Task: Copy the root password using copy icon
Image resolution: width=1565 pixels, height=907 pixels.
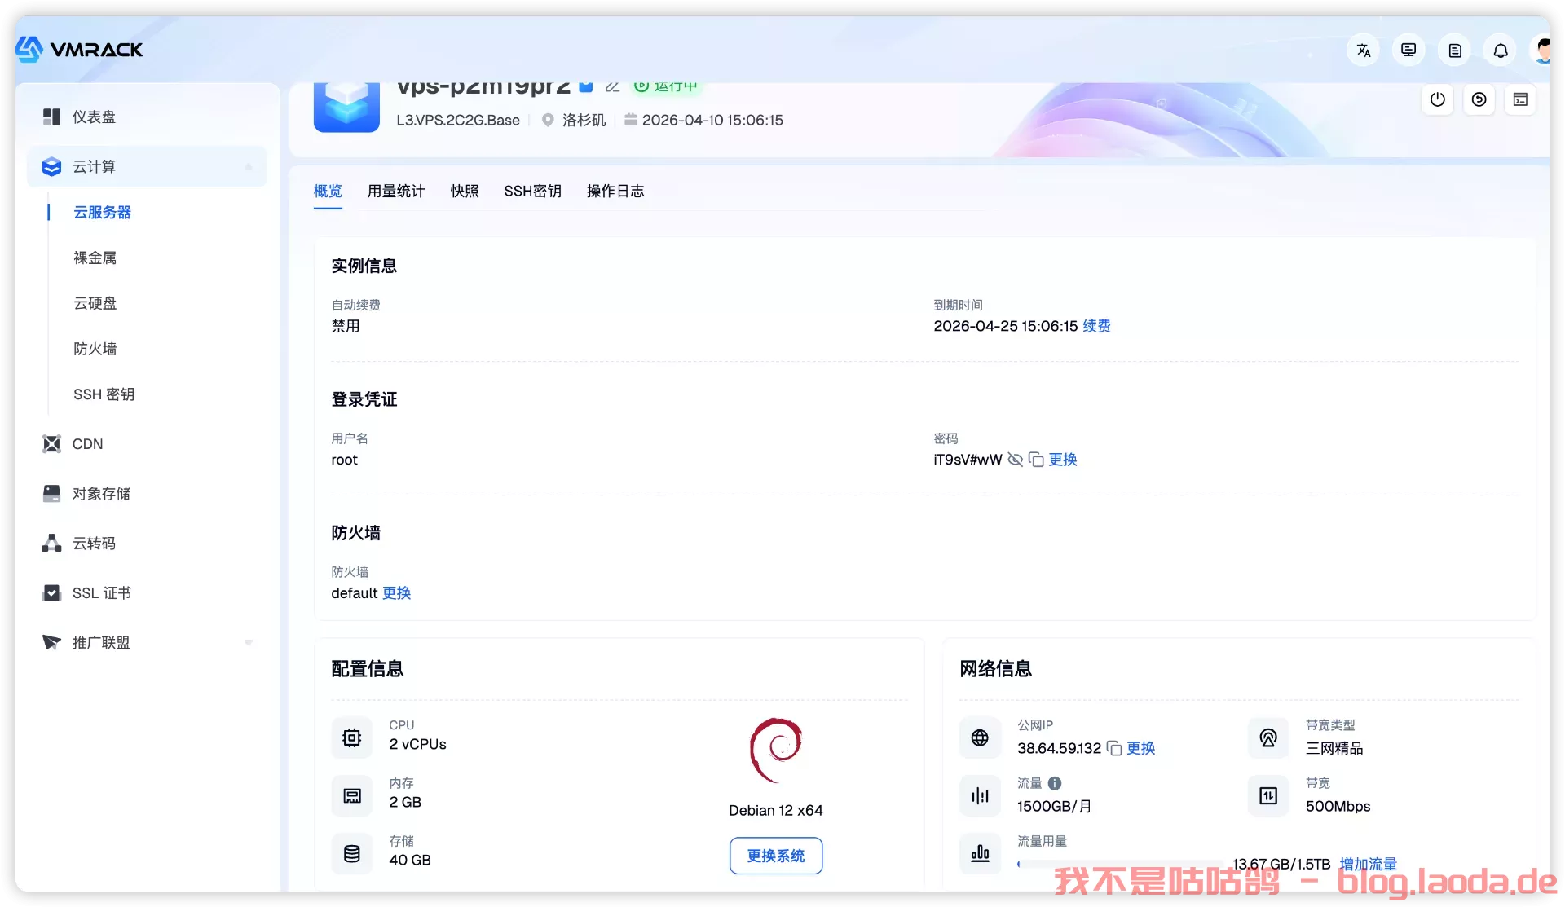Action: [1036, 460]
